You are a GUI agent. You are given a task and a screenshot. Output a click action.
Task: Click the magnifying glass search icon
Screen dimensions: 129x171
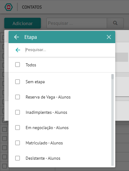pyautogui.click(x=115, y=23)
